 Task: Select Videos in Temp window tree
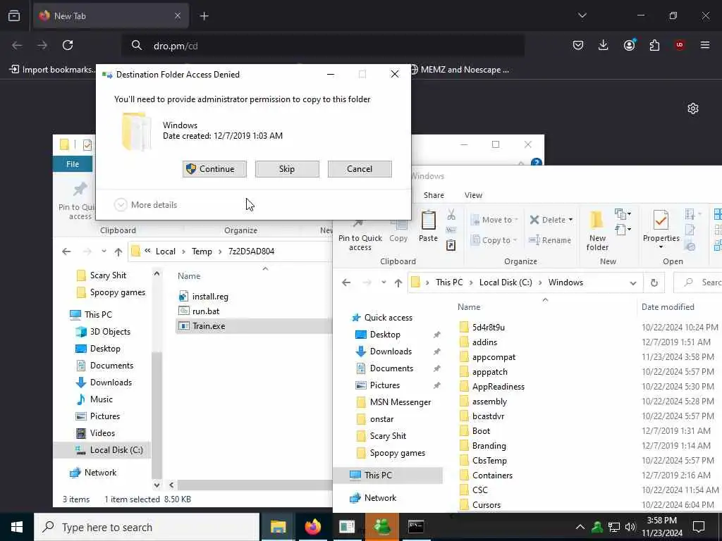tap(95, 433)
